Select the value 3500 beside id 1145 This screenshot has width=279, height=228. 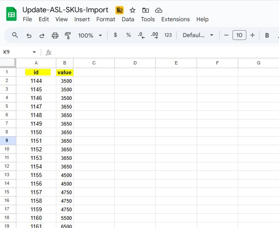click(64, 89)
